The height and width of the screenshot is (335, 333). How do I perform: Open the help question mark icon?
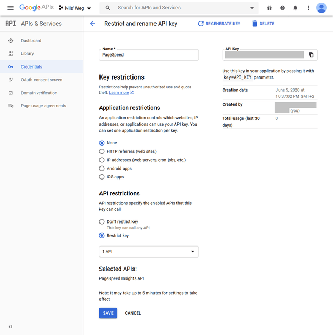coord(282,8)
